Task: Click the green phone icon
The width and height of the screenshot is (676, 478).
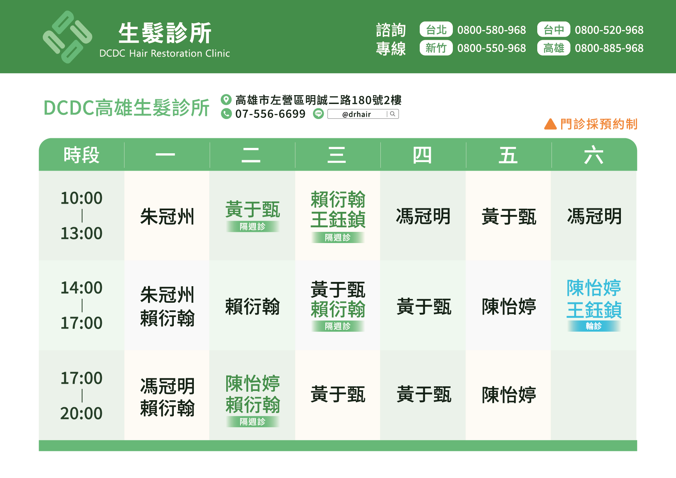Action: pos(226,114)
